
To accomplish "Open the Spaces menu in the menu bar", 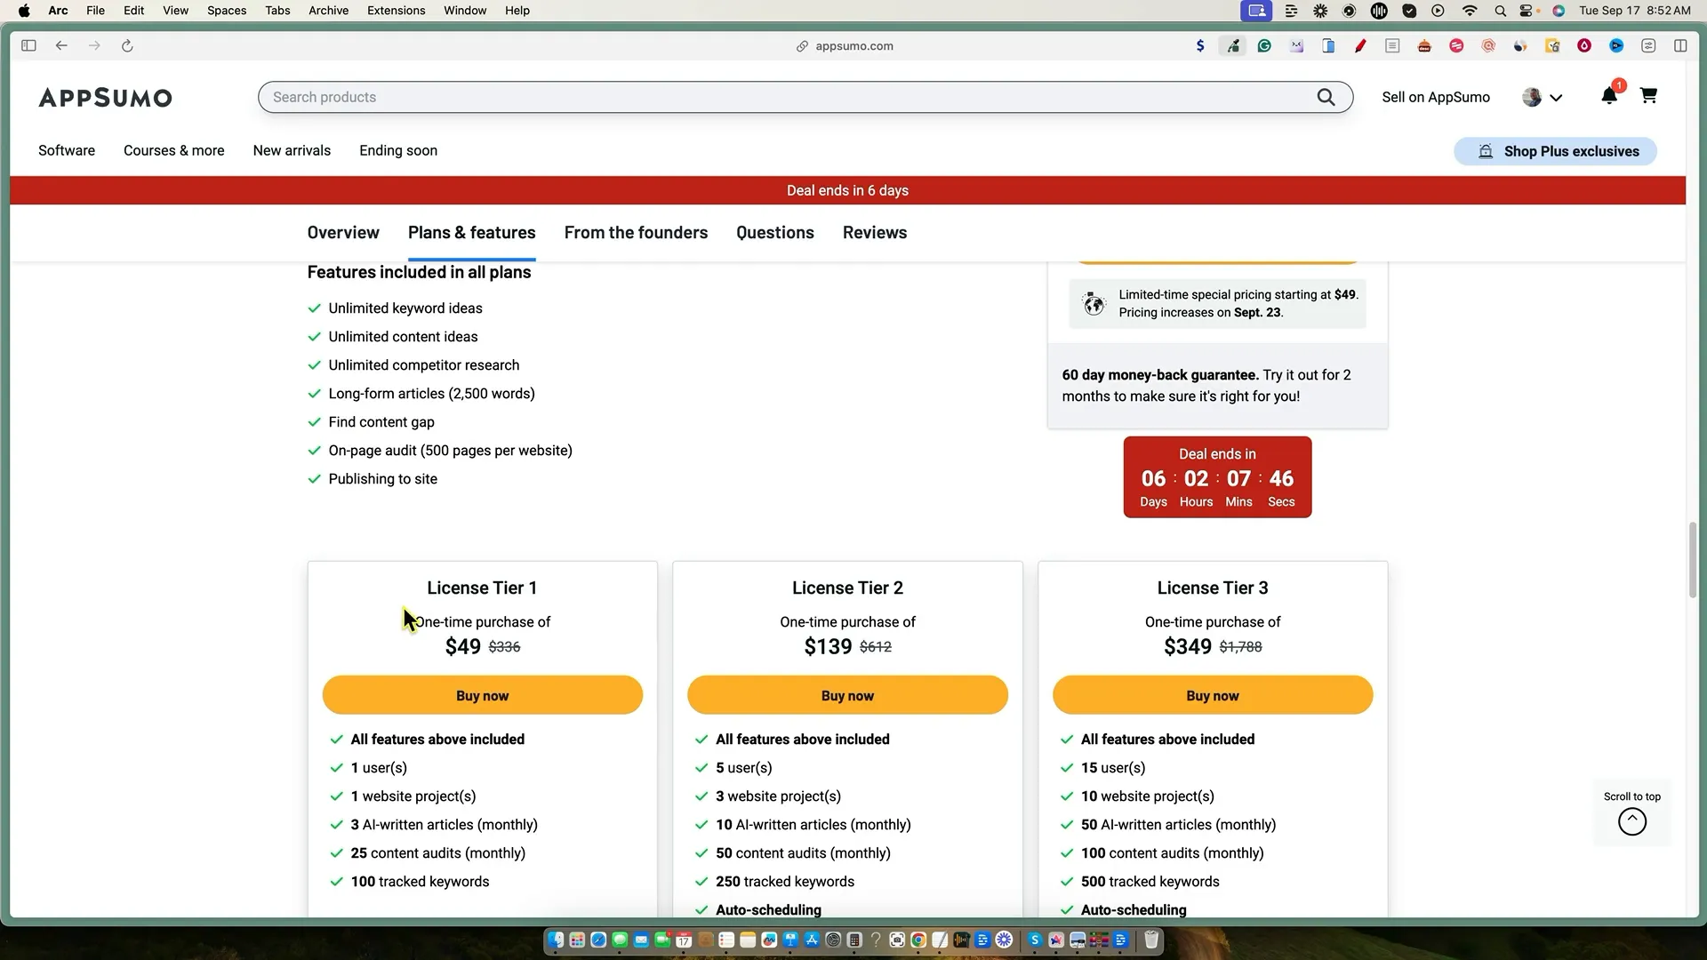I will pos(226,11).
